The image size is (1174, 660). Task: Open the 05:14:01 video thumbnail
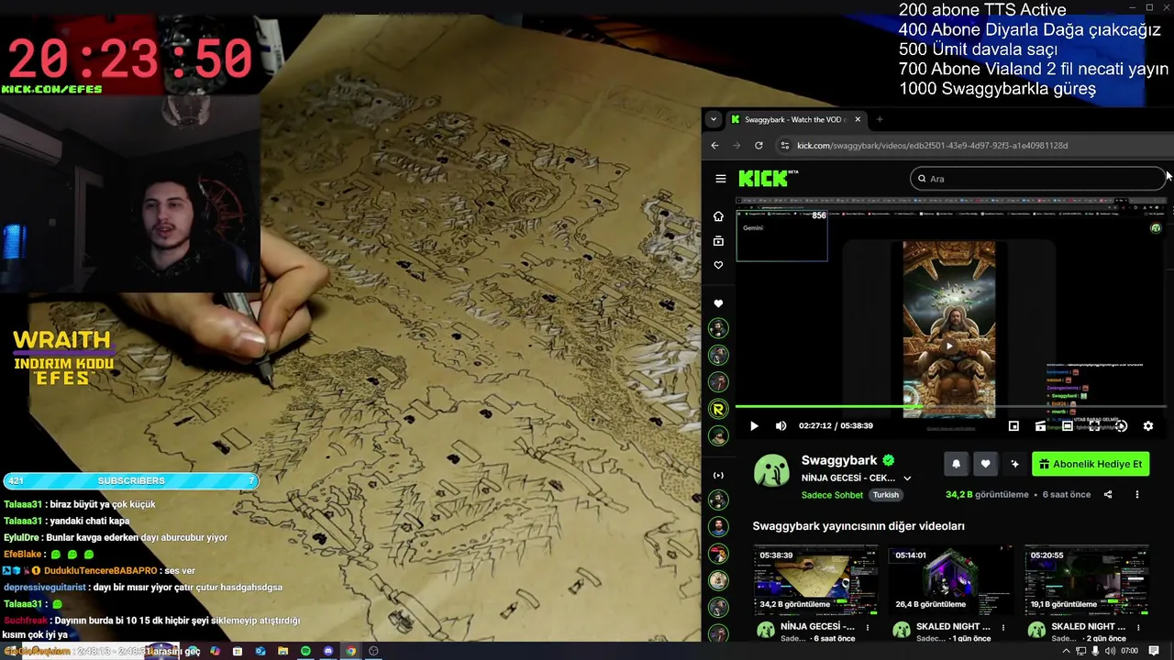pyautogui.click(x=950, y=579)
